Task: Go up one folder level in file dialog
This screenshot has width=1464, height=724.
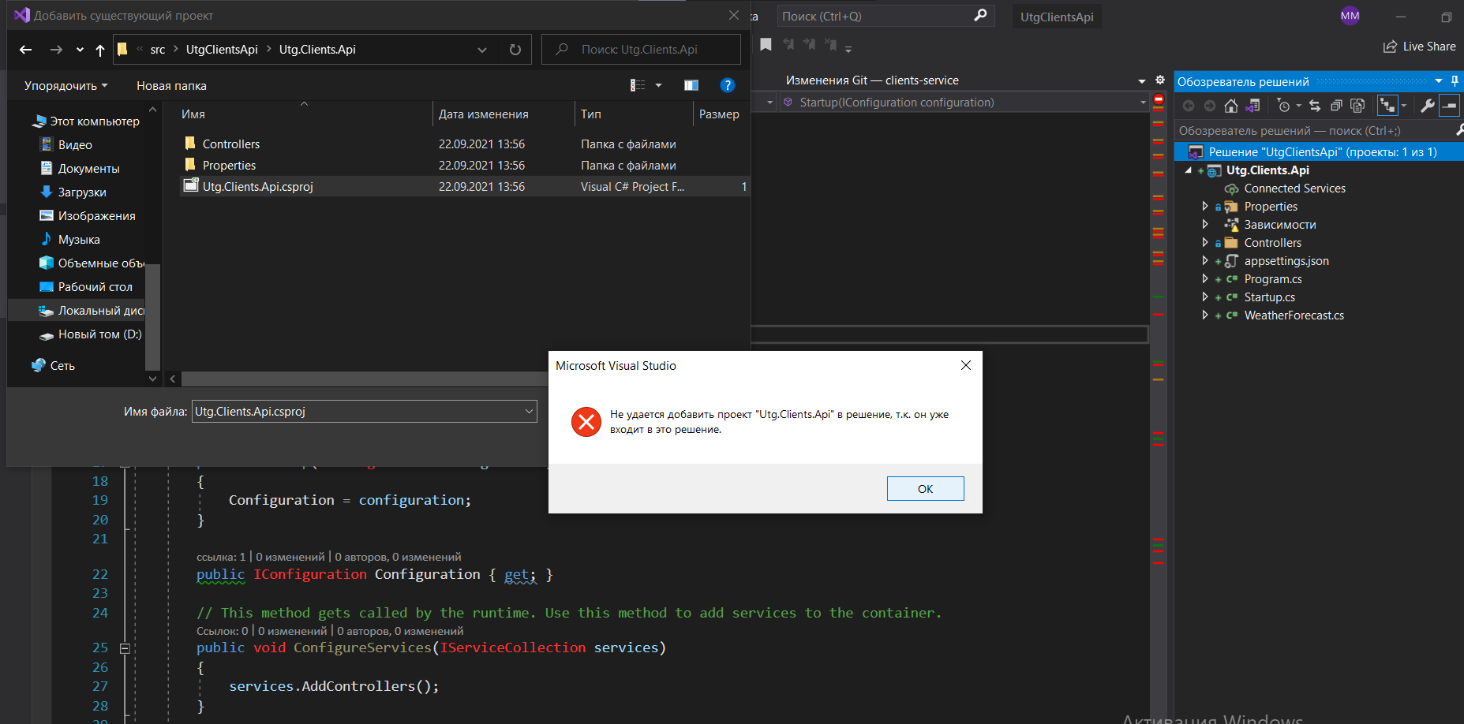Action: coord(100,50)
